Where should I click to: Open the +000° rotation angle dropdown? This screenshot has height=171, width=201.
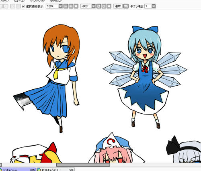coord(94,6)
